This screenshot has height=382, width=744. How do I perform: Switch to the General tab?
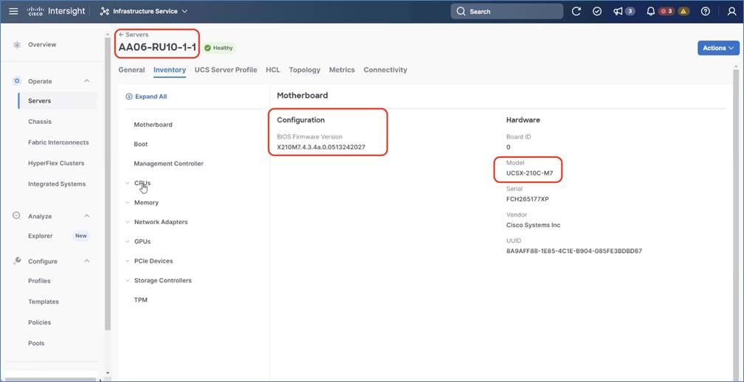pyautogui.click(x=131, y=69)
